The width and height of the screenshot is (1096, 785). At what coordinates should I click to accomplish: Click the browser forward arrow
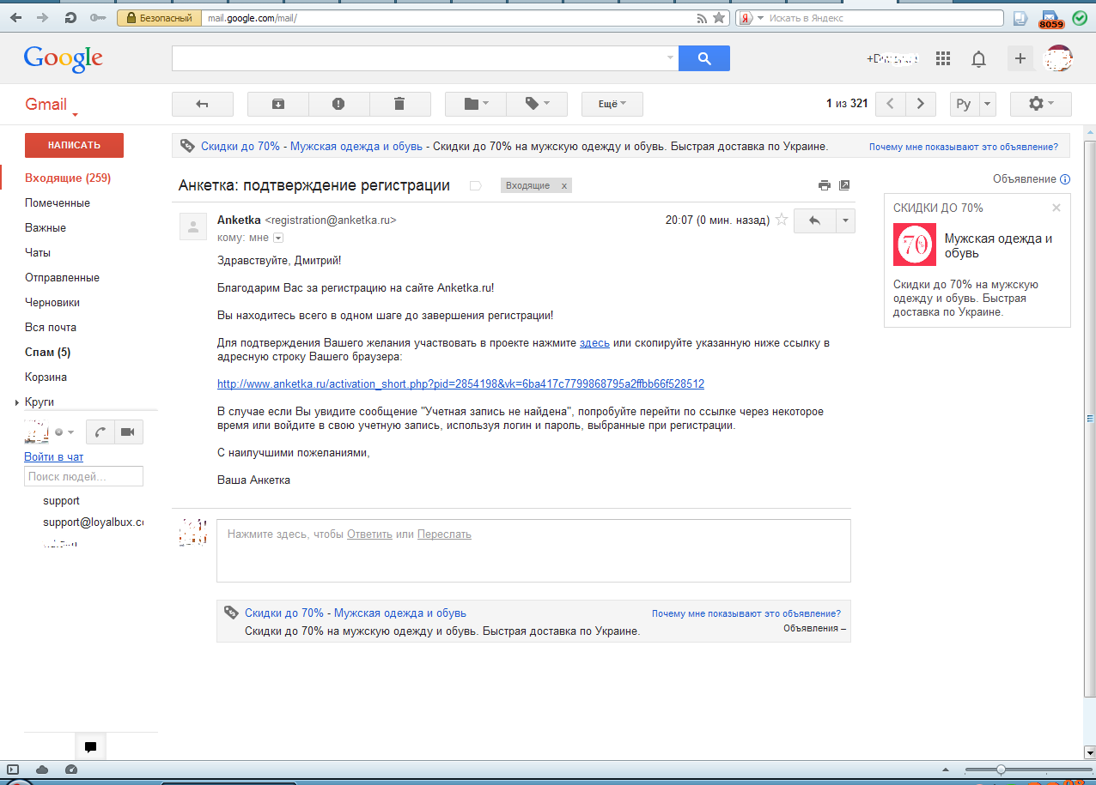[42, 17]
